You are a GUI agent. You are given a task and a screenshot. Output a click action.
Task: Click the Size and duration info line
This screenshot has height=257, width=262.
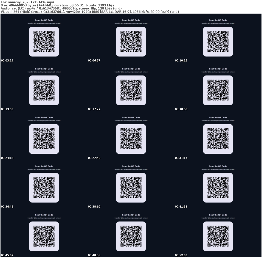[x=58, y=5]
